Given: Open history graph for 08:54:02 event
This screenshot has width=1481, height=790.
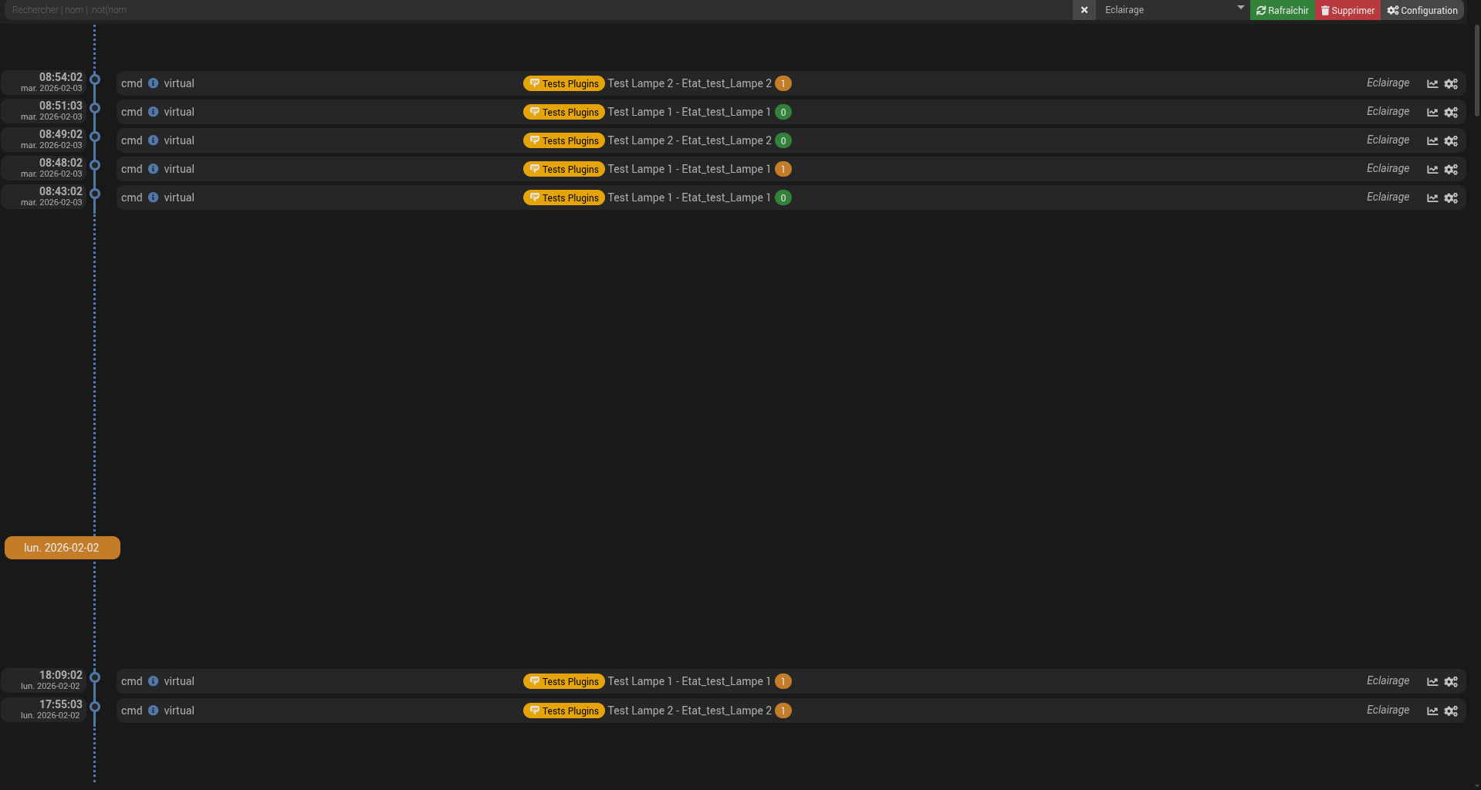Looking at the screenshot, I should [x=1432, y=84].
